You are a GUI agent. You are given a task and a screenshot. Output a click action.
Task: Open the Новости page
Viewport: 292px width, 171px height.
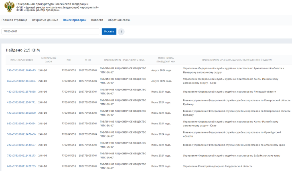97,20
